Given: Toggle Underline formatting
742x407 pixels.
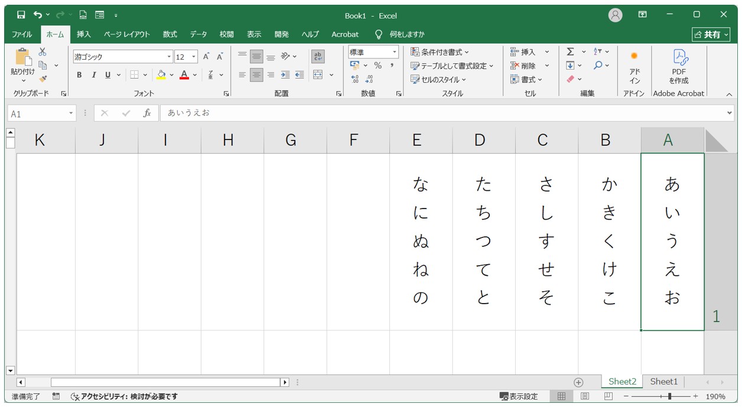Looking at the screenshot, I should [x=108, y=75].
